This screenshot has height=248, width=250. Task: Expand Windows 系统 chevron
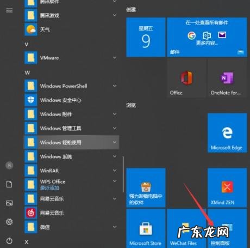point(115,156)
